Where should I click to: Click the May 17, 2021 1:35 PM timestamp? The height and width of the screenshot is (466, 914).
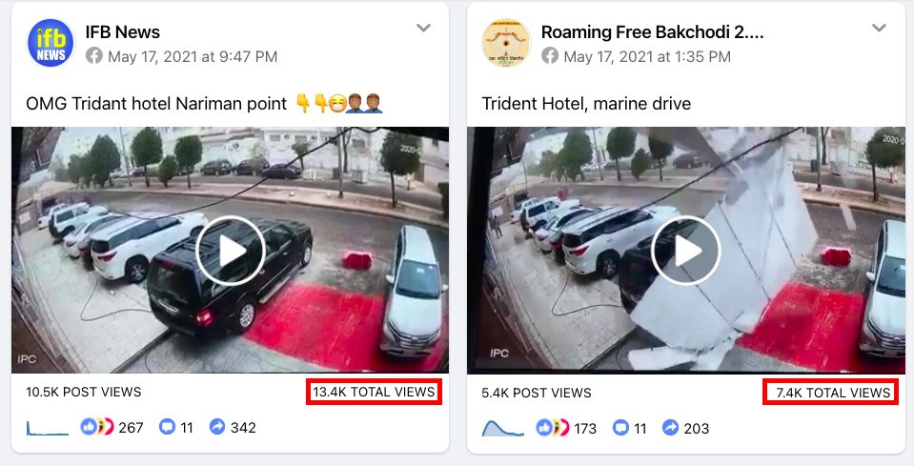coord(647,56)
